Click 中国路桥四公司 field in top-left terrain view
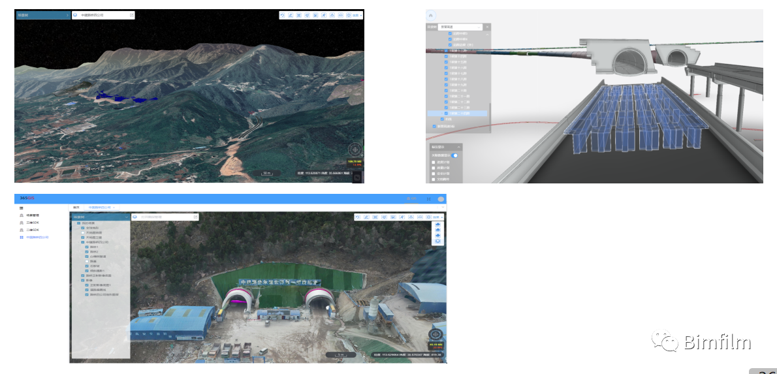 pyautogui.click(x=103, y=16)
